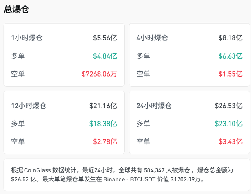This screenshot has height=194, width=251.
Task: Click the 4-hour short value $1.55亿
Action: (230, 74)
